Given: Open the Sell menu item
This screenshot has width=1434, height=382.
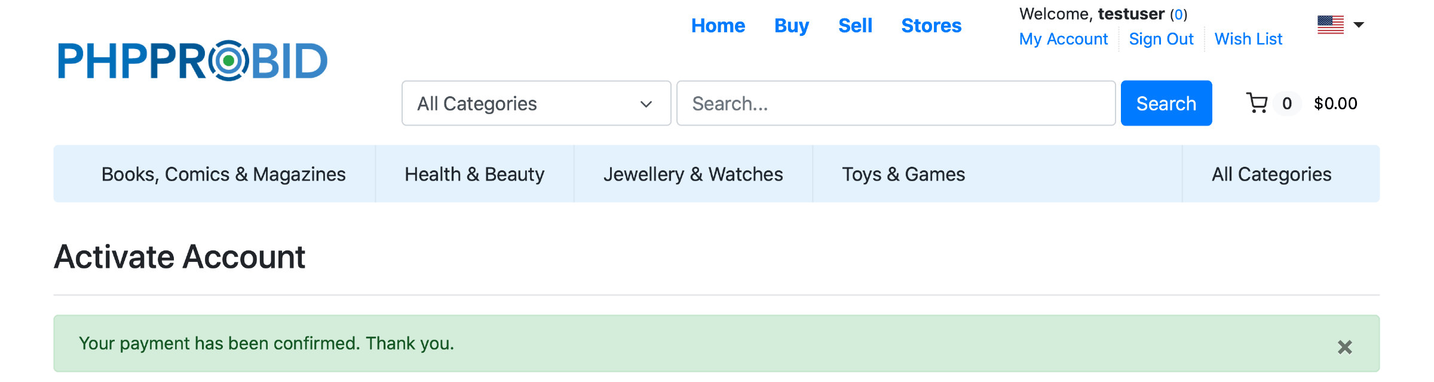Looking at the screenshot, I should 855,26.
